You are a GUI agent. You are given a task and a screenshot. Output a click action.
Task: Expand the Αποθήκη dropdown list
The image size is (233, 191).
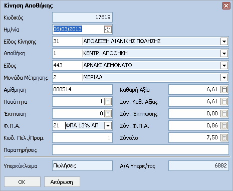(x=224, y=54)
